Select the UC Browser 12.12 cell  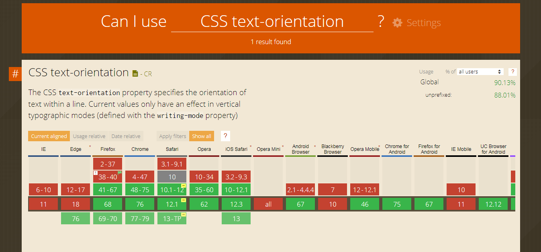point(493,204)
